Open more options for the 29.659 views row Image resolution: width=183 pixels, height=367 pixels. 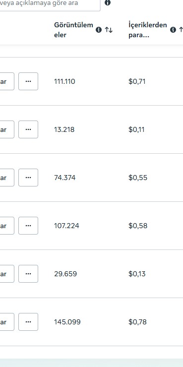coord(28,274)
